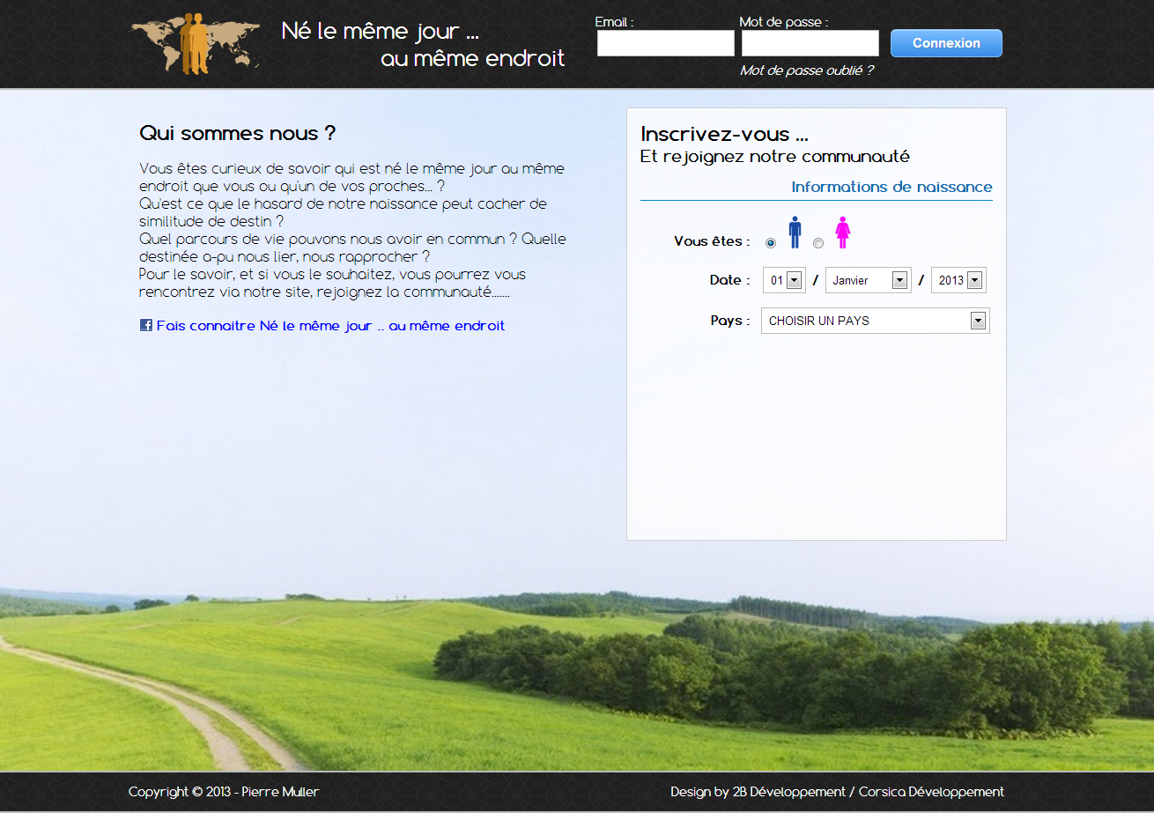
Task: Click 'Fais connaitre Né le même jour' link
Action: coord(330,326)
